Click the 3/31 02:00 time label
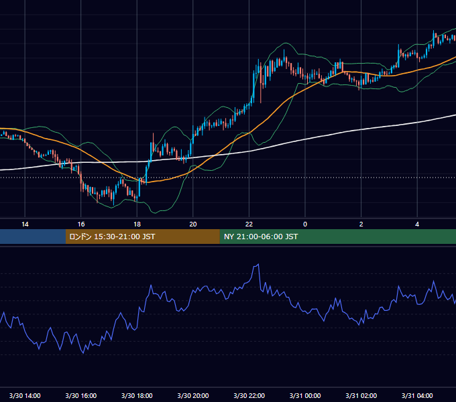The image size is (456, 402). pos(361,395)
